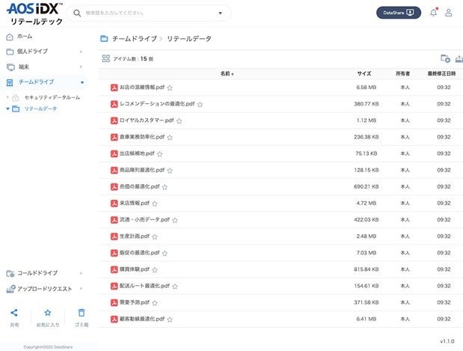Click the home icon beside ホーム
Screen dimensions: 463x351
tap(10, 37)
